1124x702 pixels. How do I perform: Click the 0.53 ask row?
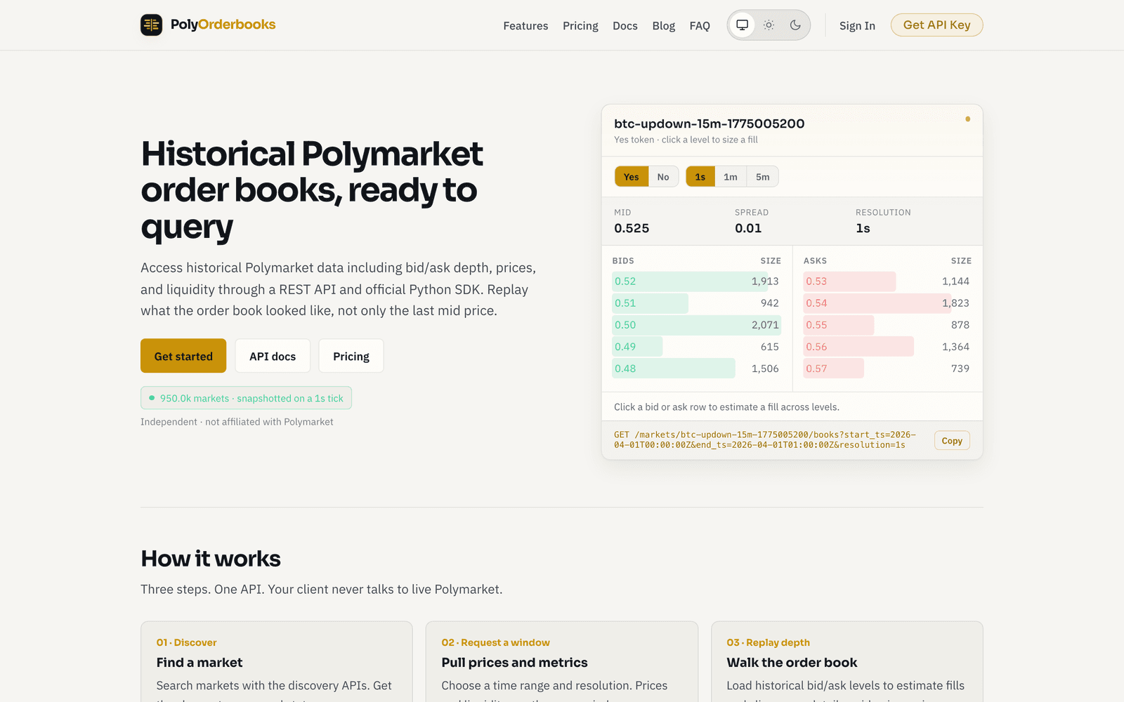click(x=887, y=282)
